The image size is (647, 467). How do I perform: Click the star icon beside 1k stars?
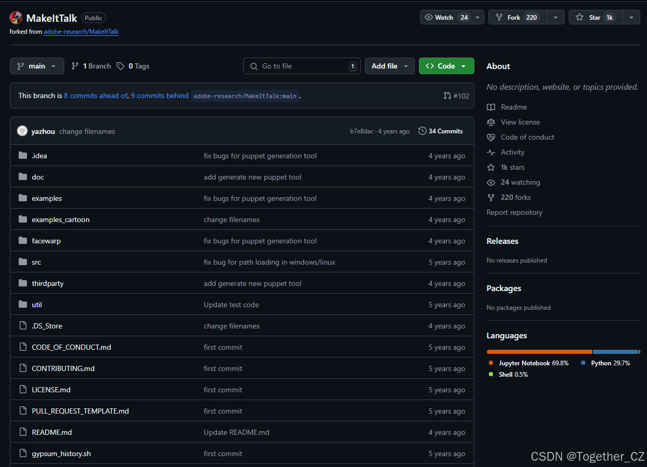click(491, 167)
